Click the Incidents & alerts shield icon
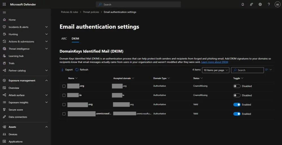The image size is (282, 145). 4,27
